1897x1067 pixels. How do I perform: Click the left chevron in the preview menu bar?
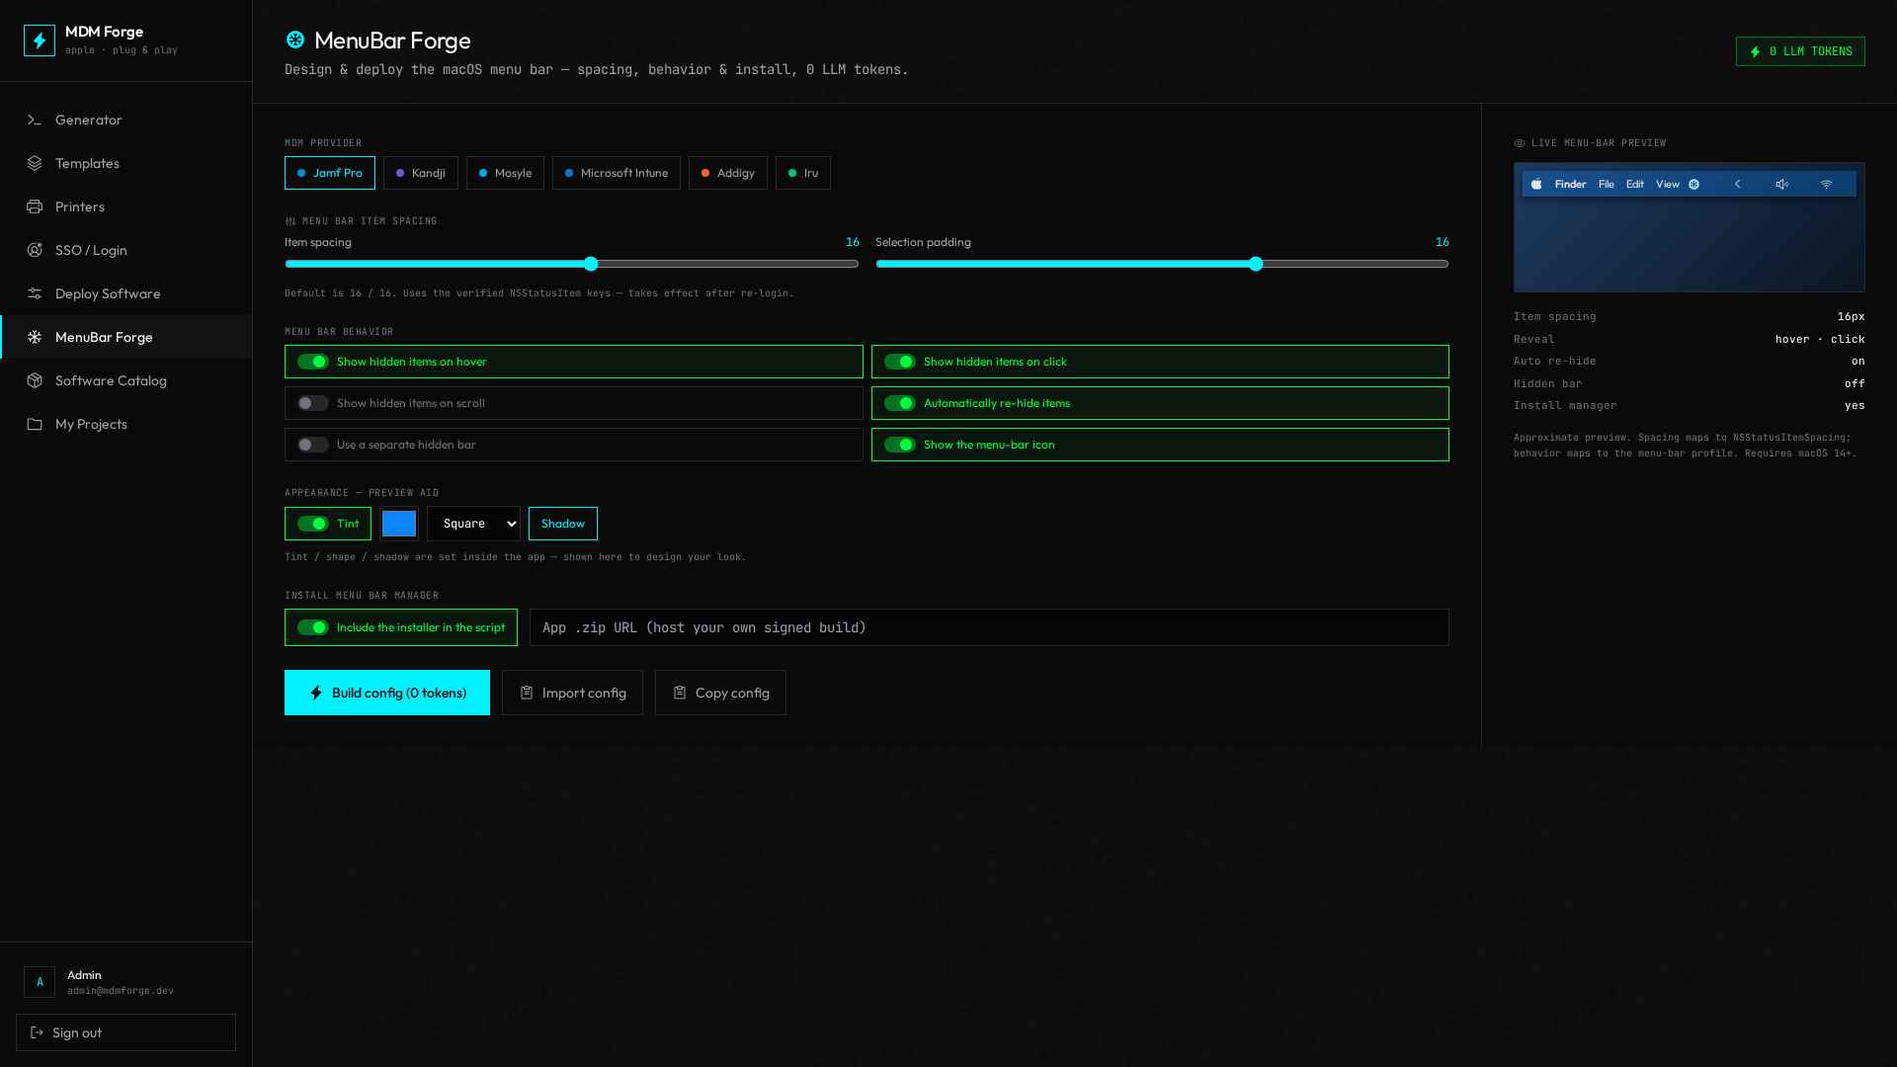click(x=1738, y=184)
